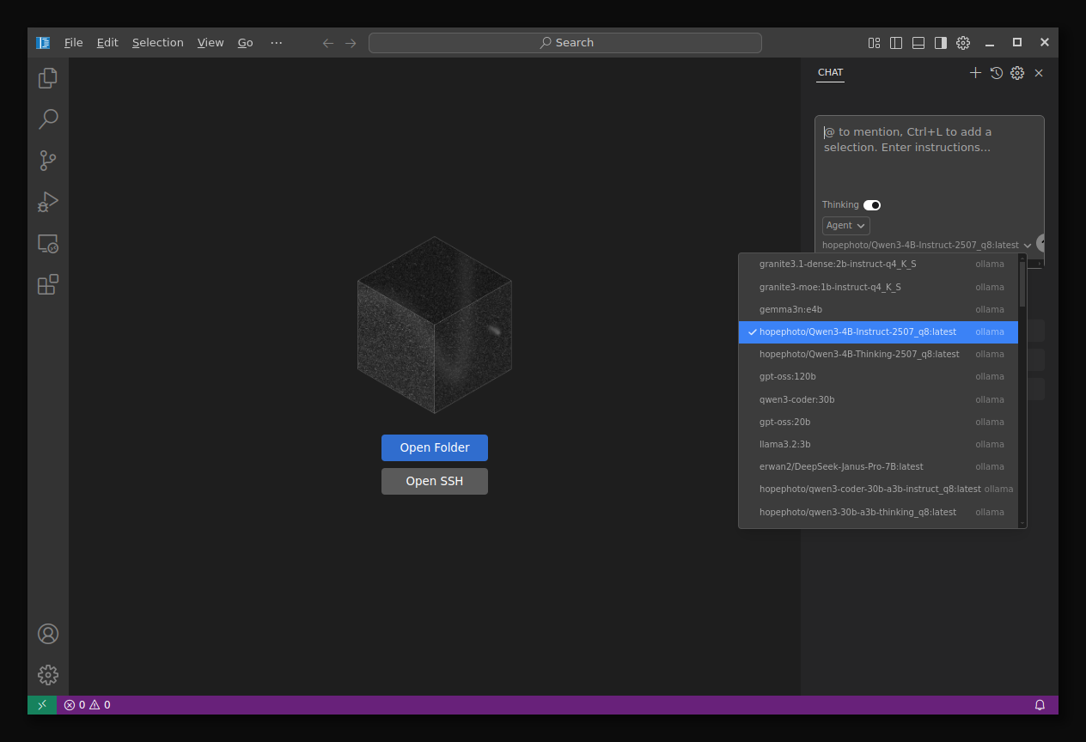Click the model list scrollbar thumb

[x=1022, y=284]
